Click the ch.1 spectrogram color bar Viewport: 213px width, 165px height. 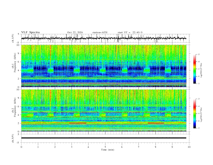pyautogui.click(x=194, y=69)
